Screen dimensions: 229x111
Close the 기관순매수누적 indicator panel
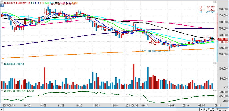tap(216, 91)
